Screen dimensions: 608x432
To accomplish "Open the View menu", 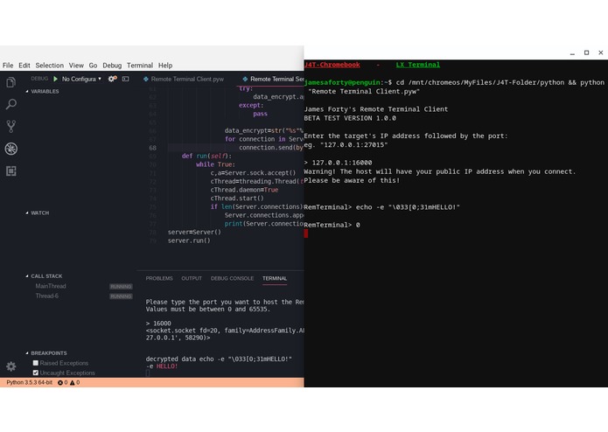I will coord(76,66).
